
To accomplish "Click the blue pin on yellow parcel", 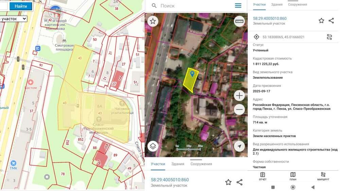I will pyautogui.click(x=192, y=74).
